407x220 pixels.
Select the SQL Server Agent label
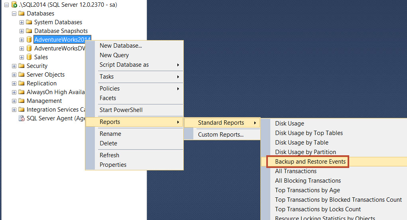(x=56, y=118)
